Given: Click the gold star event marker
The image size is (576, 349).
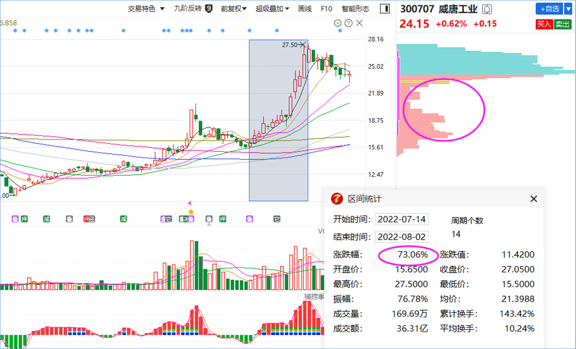Looking at the screenshot, I should point(191,212).
